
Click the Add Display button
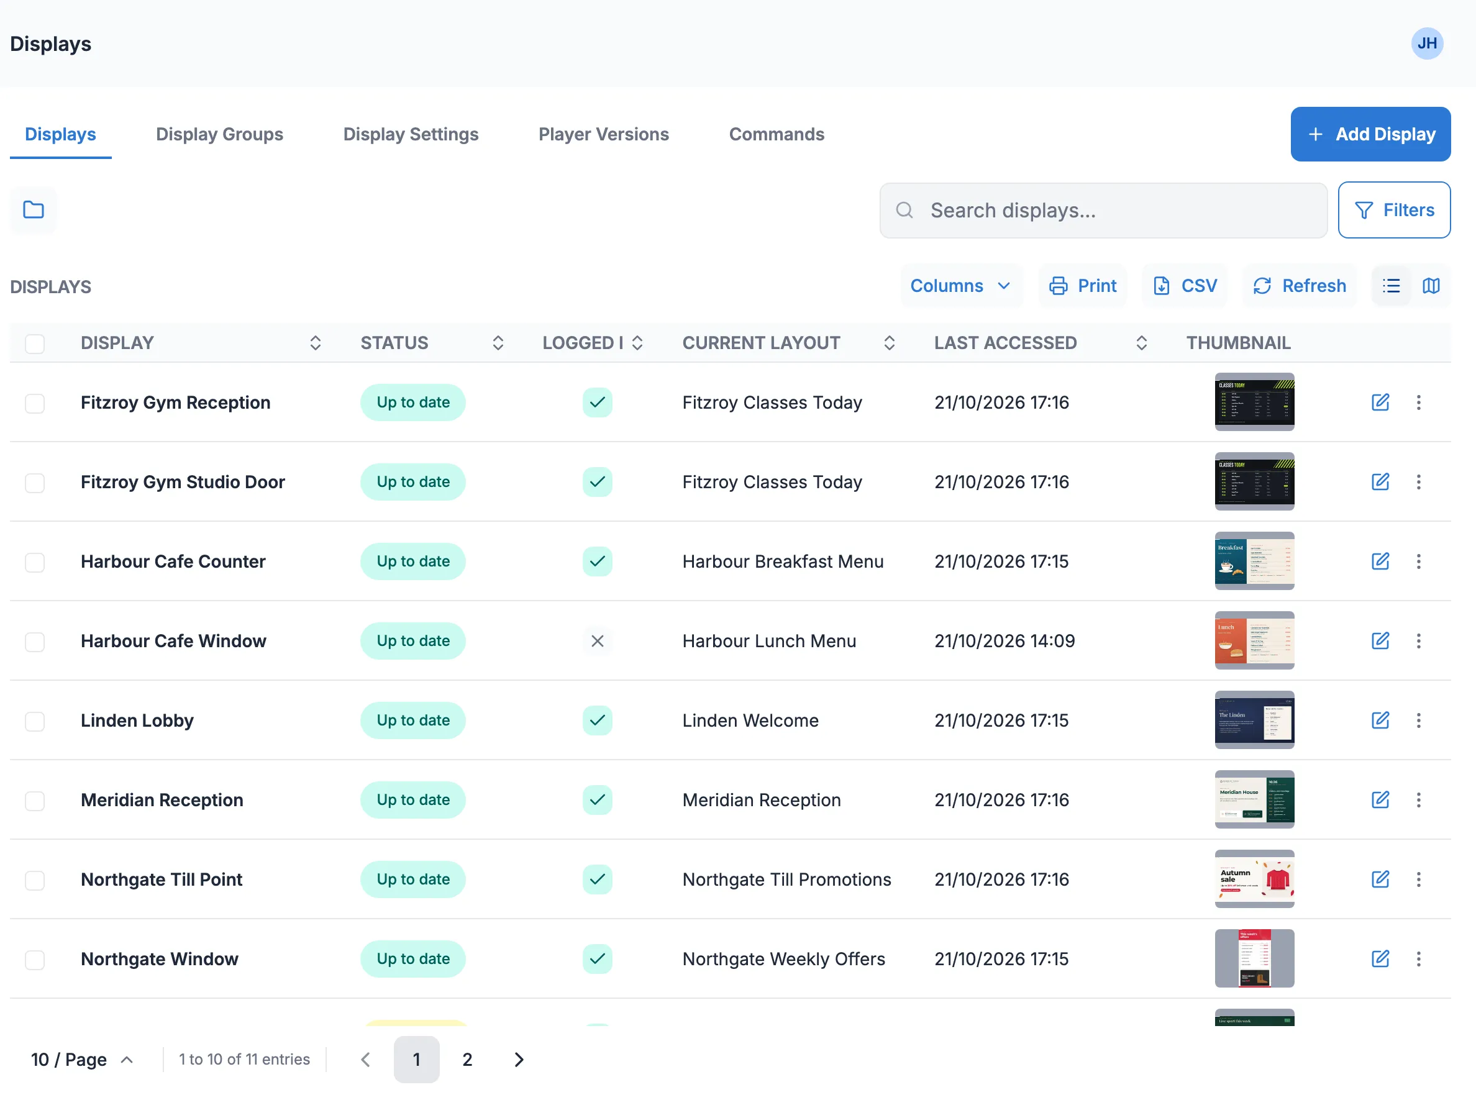1370,134
